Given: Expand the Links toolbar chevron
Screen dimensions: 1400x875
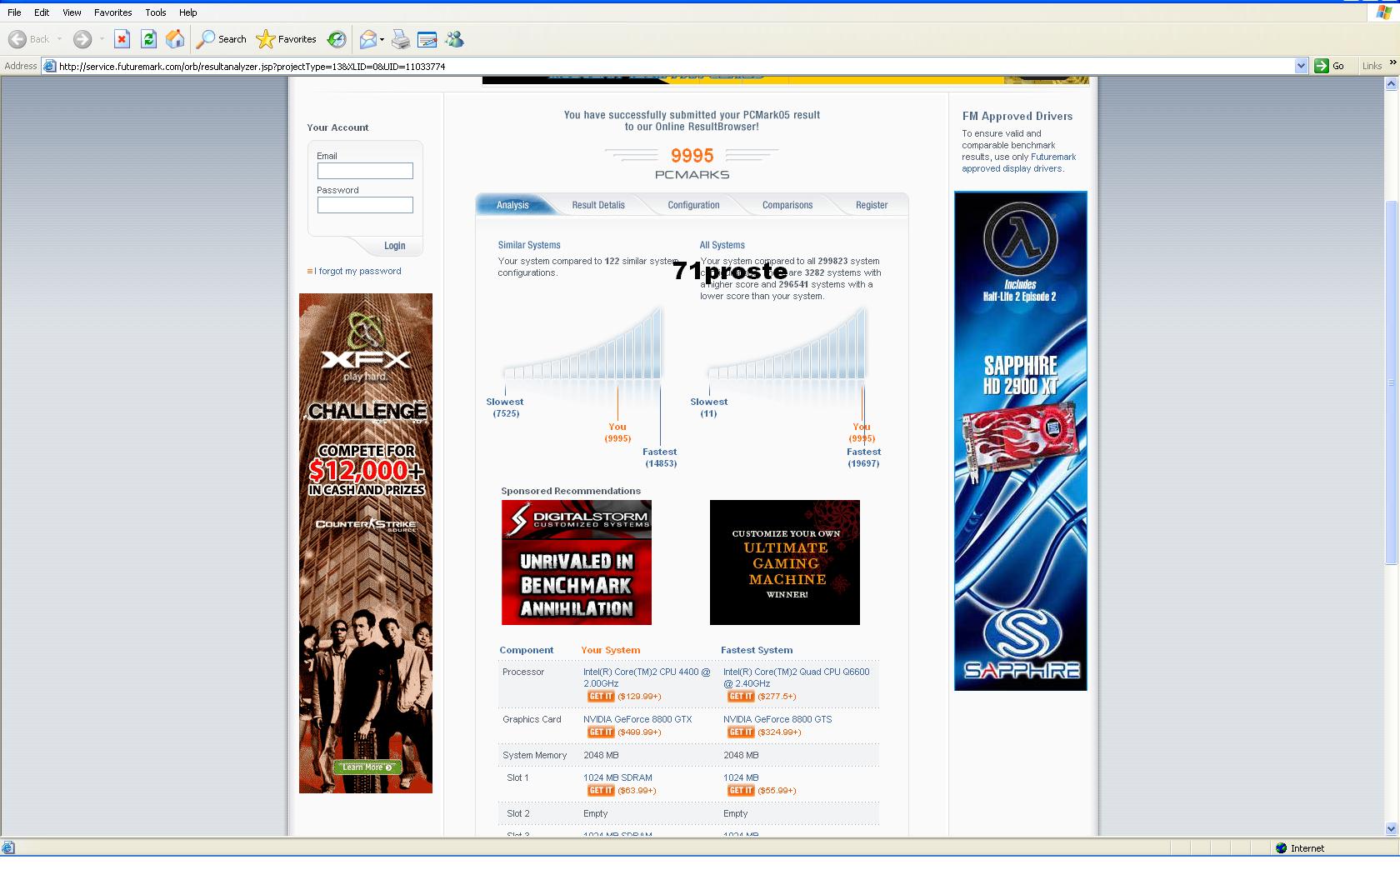Looking at the screenshot, I should click(x=1392, y=62).
